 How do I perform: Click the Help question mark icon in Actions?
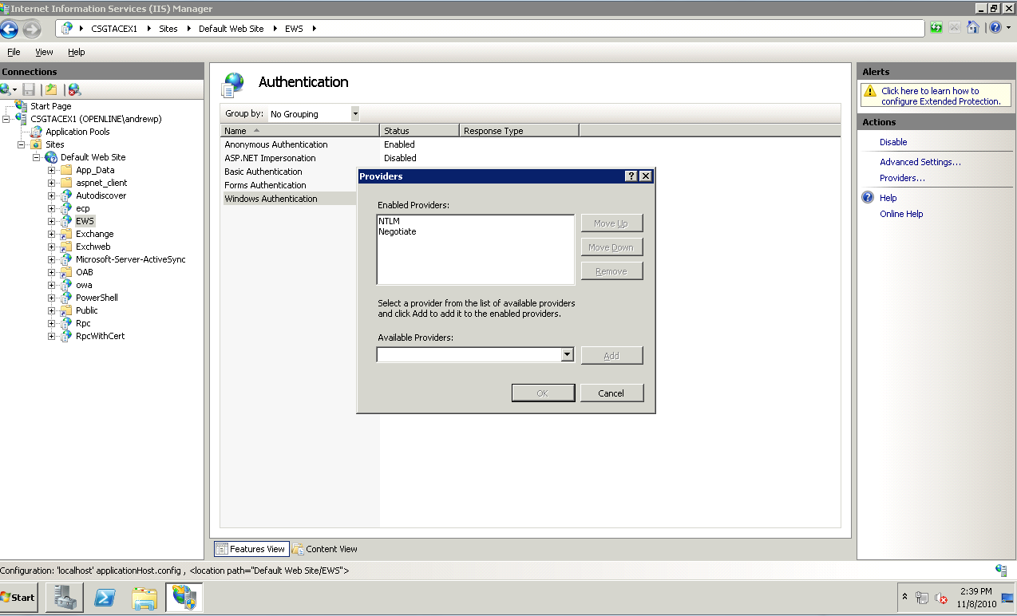(868, 197)
